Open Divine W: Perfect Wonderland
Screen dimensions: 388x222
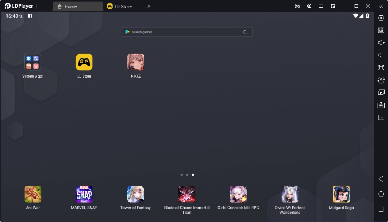(290, 194)
